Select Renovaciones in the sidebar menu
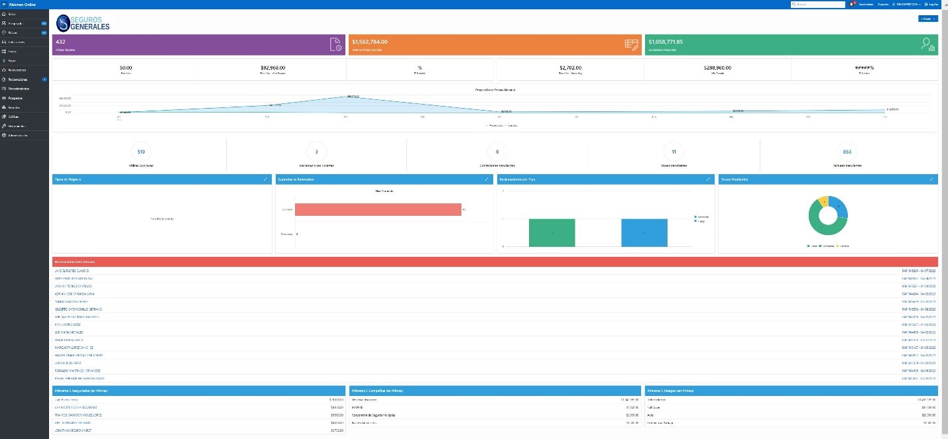 [18, 70]
